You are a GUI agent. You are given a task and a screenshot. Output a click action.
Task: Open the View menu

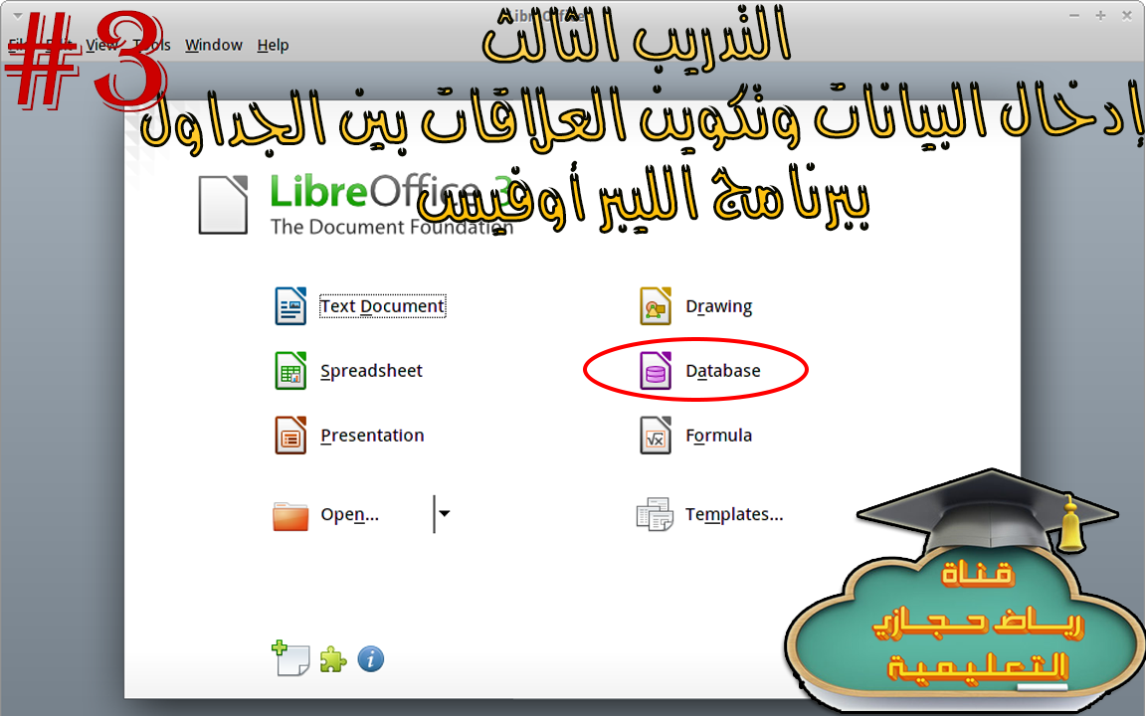(101, 46)
